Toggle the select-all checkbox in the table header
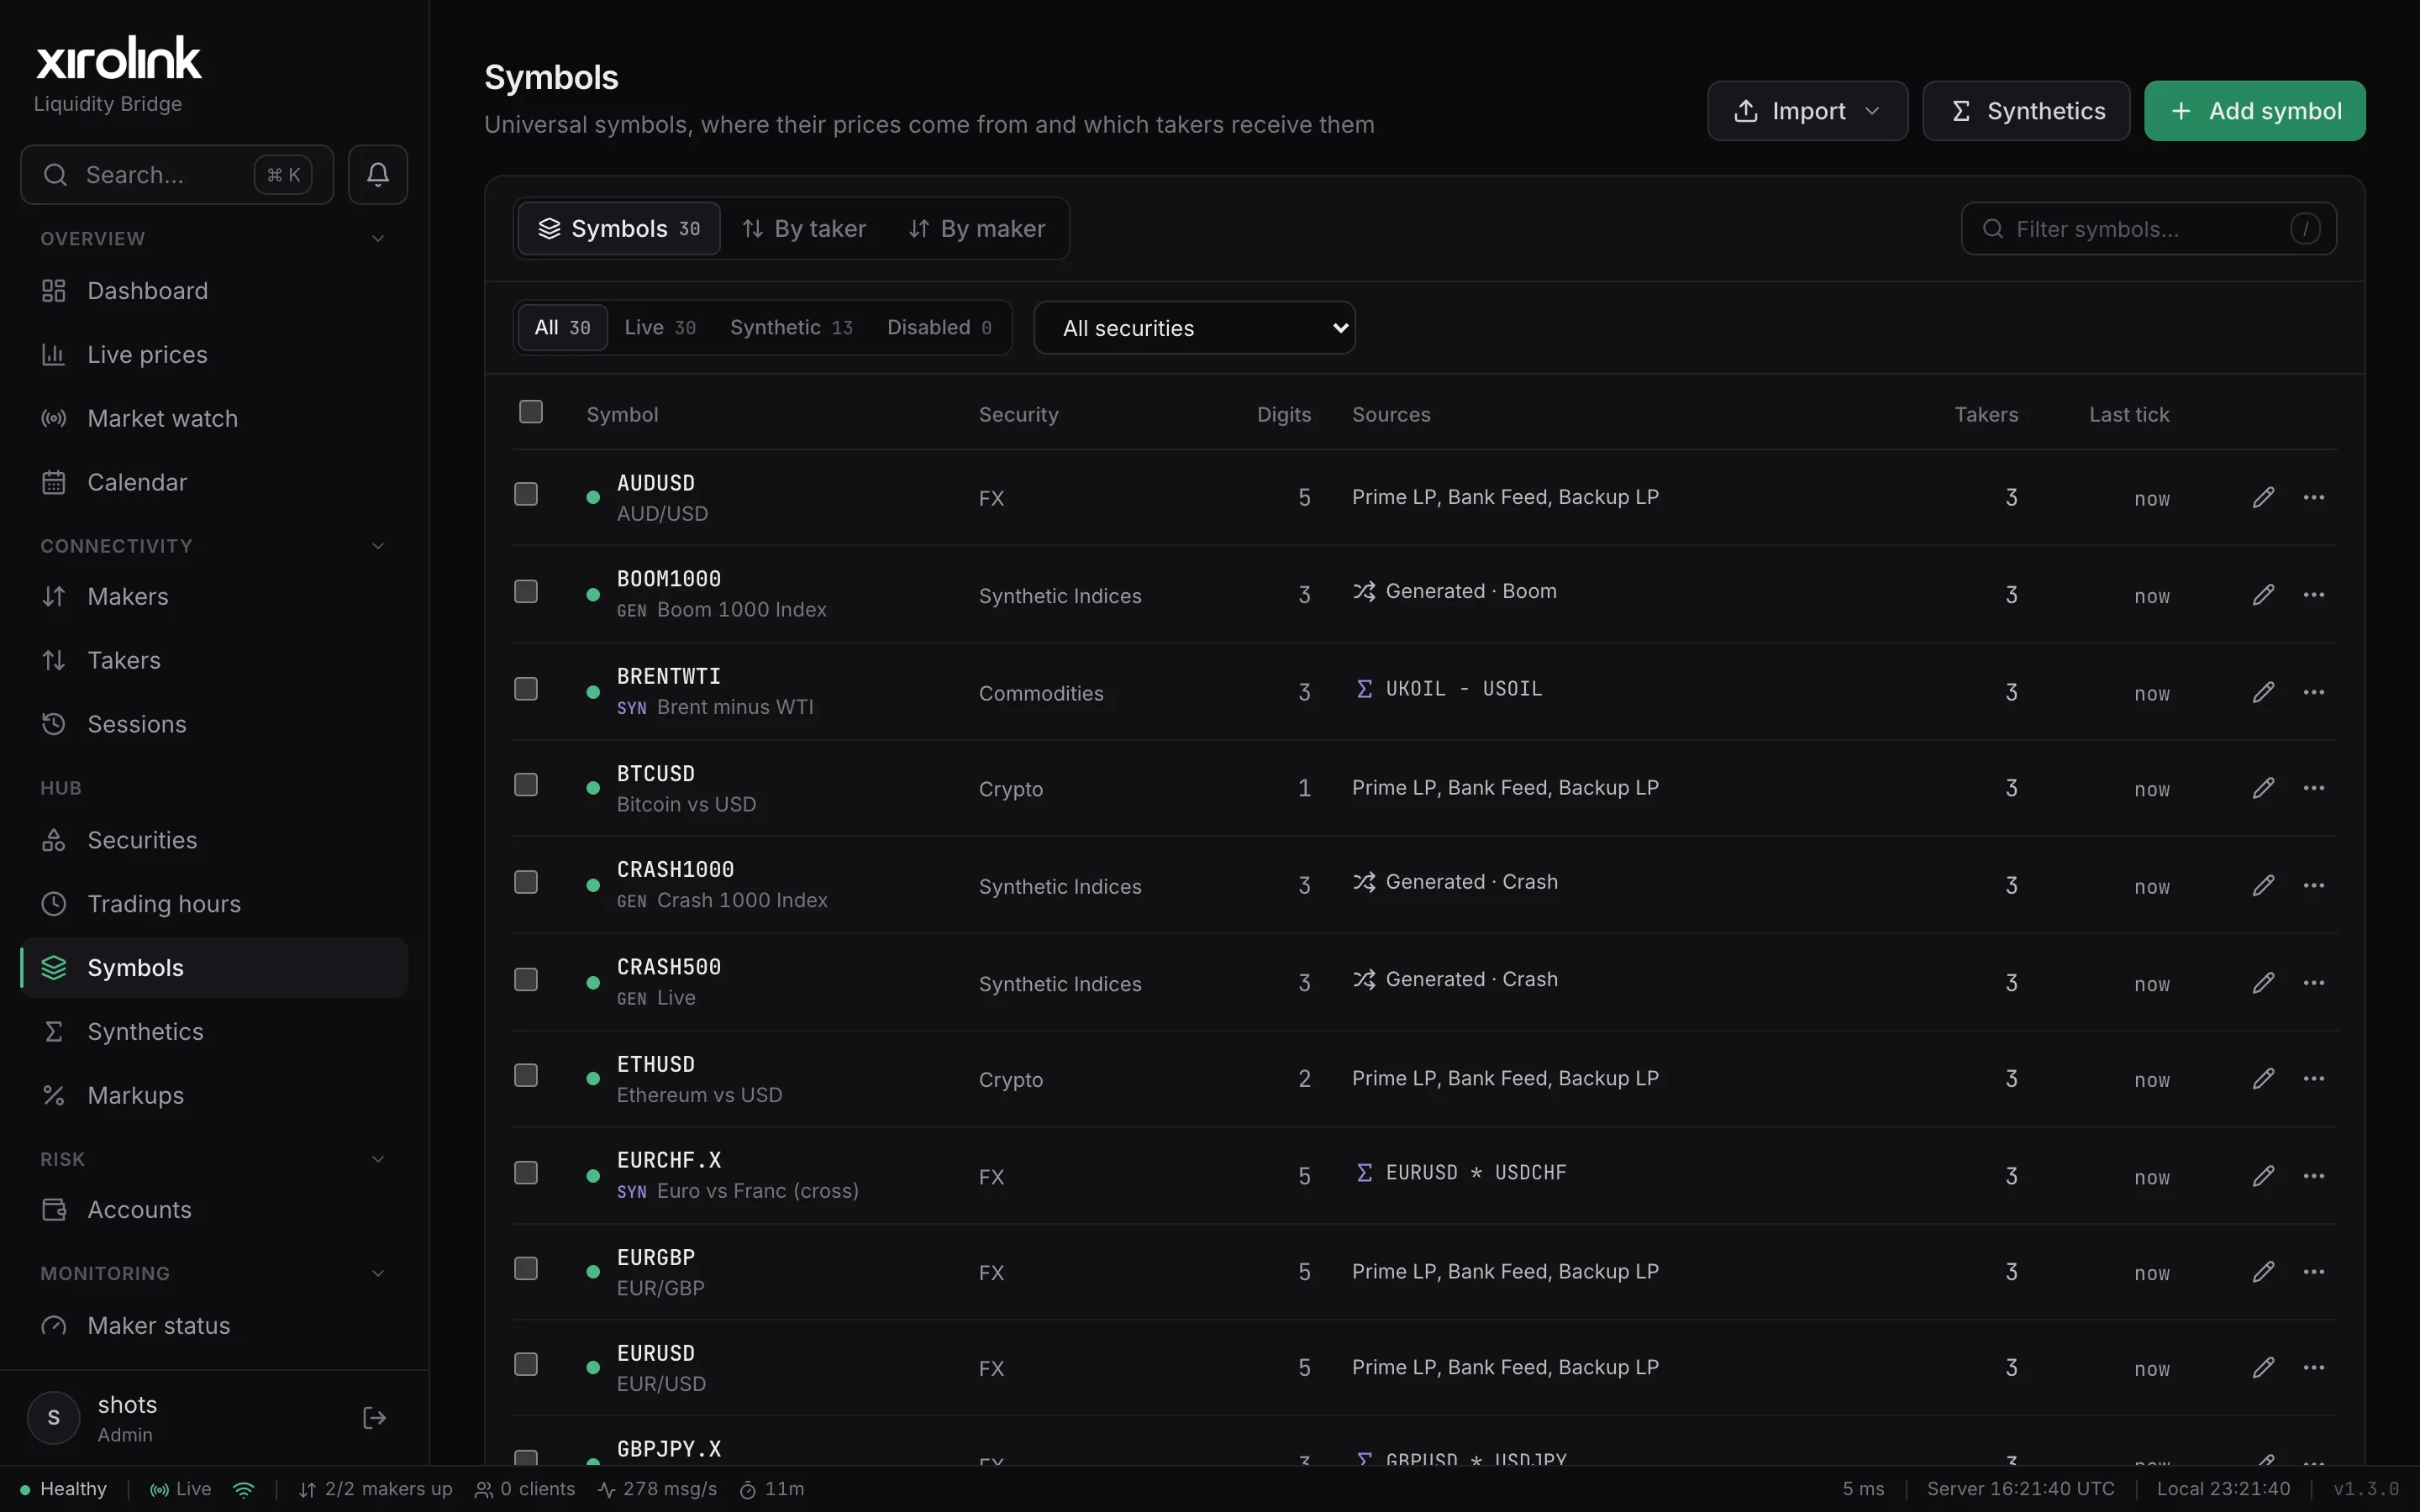This screenshot has width=2420, height=1512. tap(531, 412)
